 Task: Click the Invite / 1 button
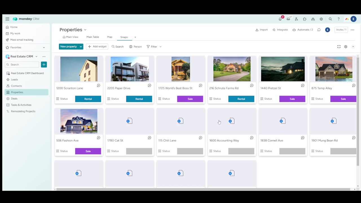click(341, 30)
